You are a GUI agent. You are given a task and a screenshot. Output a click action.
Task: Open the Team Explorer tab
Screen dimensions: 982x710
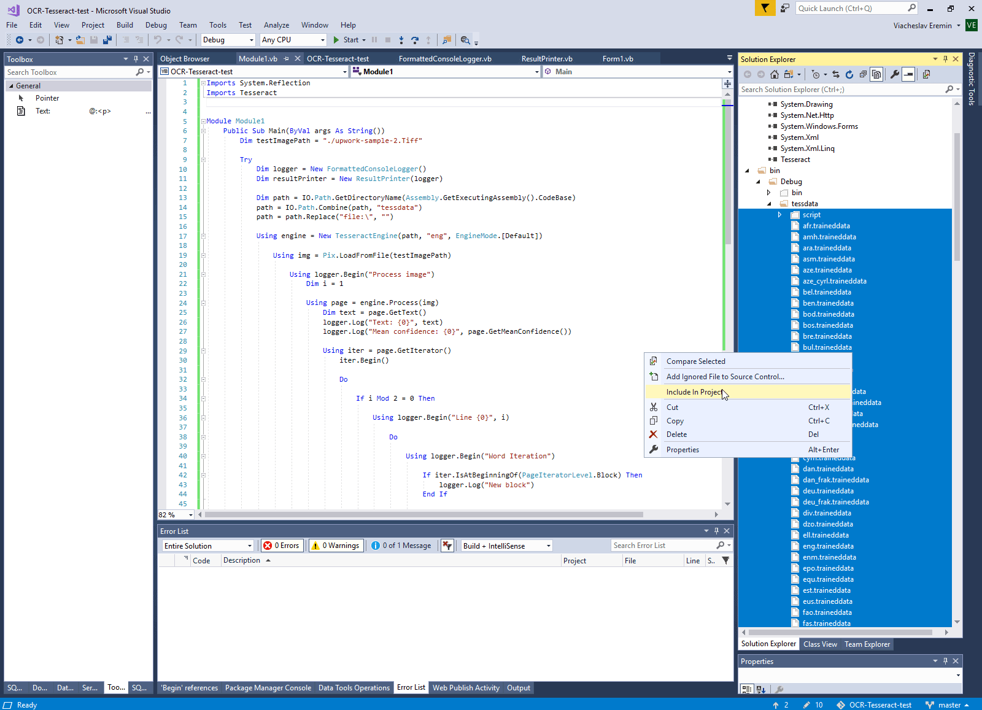867,644
